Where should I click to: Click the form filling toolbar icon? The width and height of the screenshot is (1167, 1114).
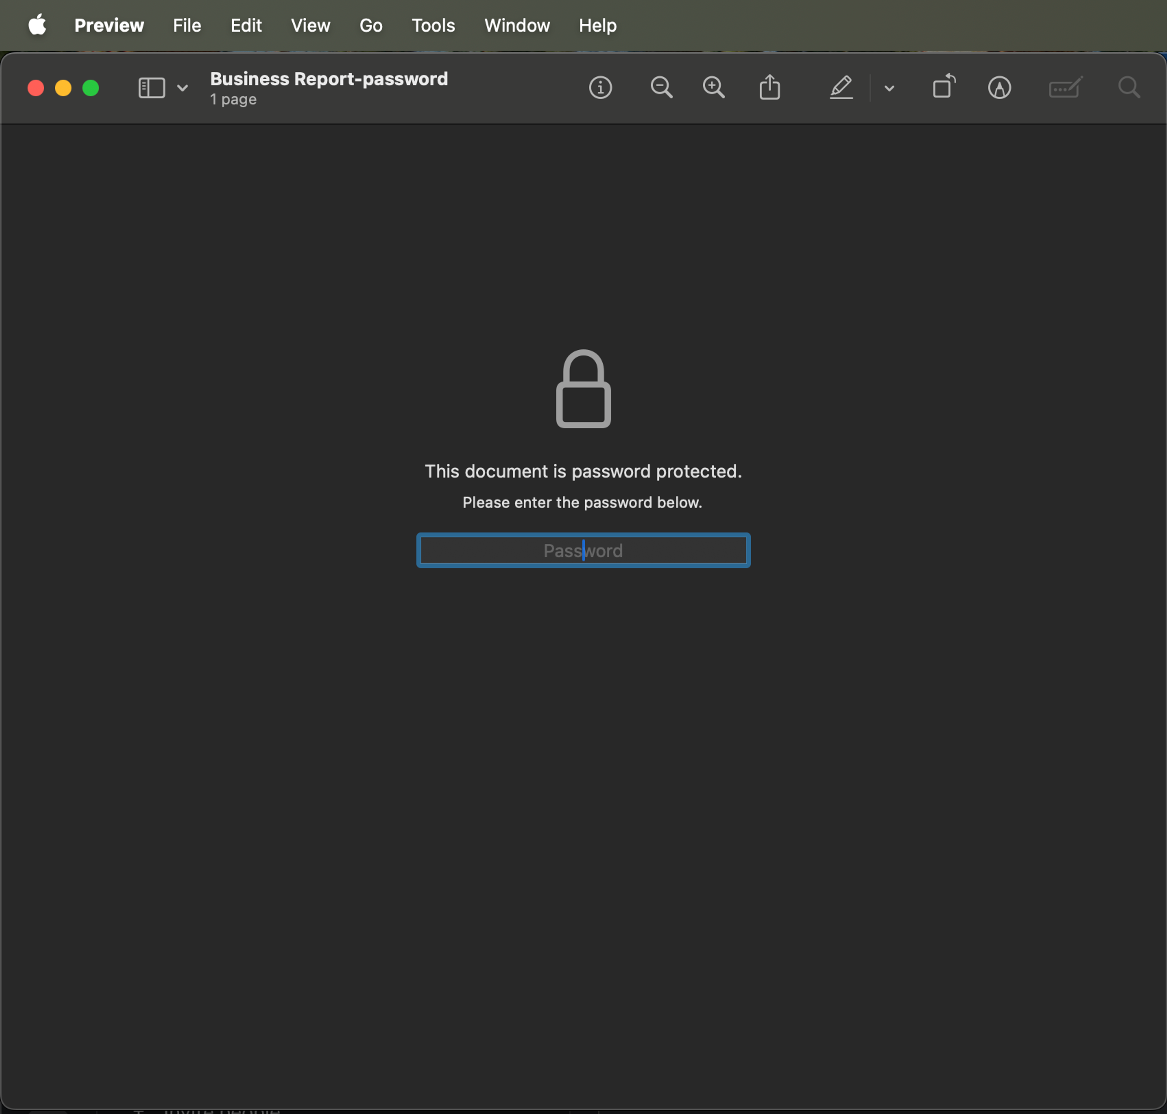(x=1065, y=88)
